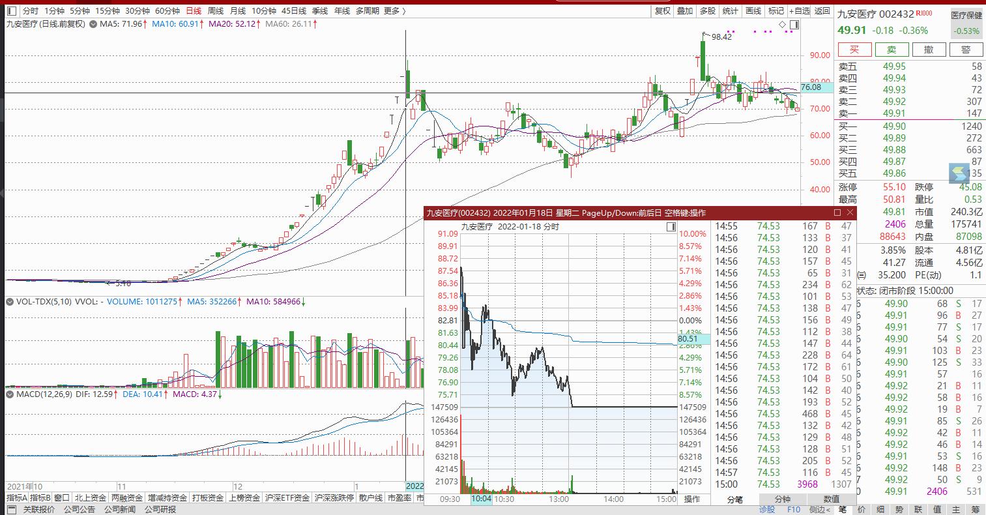Screen dimensions: 986x515
Task: Select the 打板资金 indicator tab
Action: click(207, 498)
